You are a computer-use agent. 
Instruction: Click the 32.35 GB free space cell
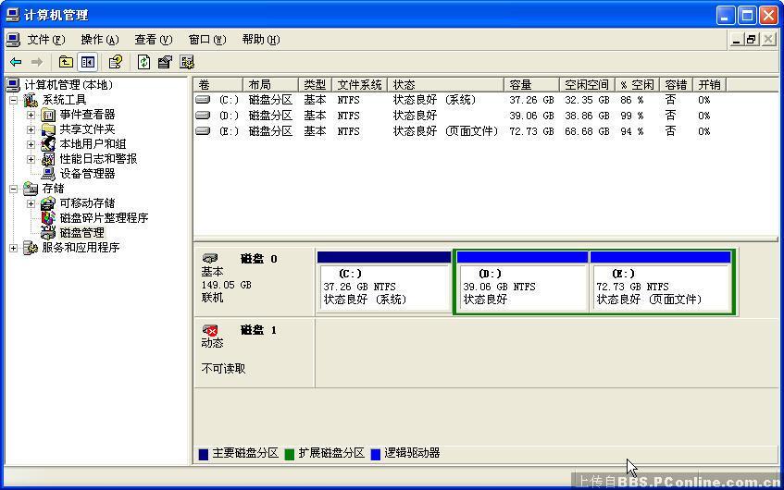point(587,100)
